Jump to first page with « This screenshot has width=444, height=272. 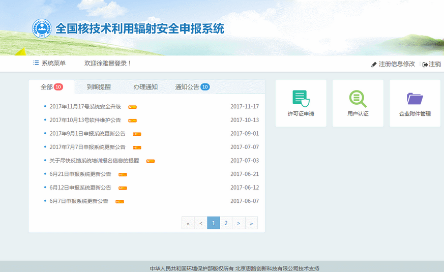click(188, 223)
